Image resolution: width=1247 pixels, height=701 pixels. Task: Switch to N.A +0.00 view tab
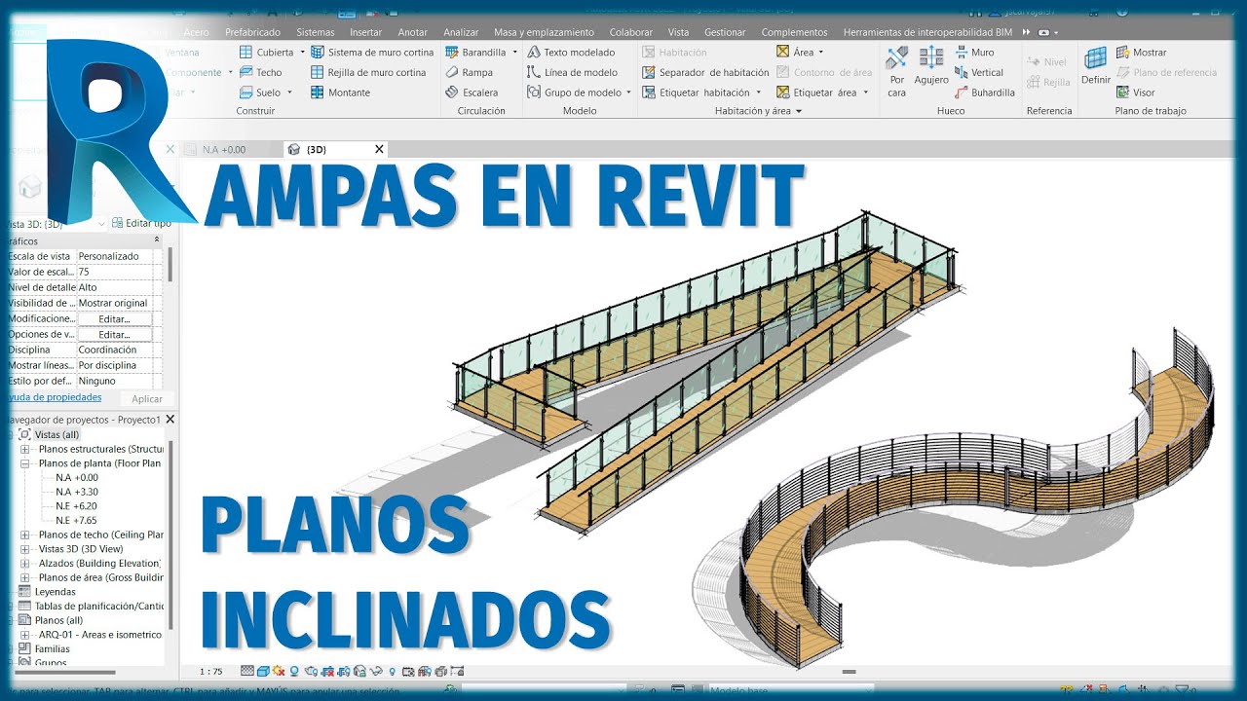click(x=224, y=150)
